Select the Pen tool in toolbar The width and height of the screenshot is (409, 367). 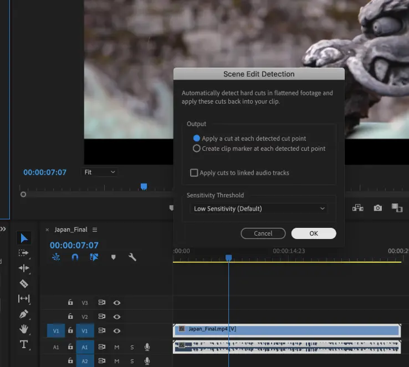point(24,314)
